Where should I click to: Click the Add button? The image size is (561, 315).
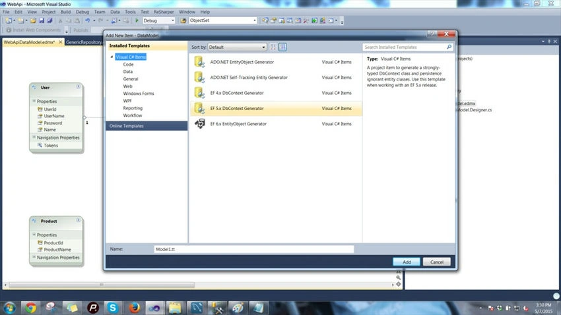pyautogui.click(x=407, y=262)
